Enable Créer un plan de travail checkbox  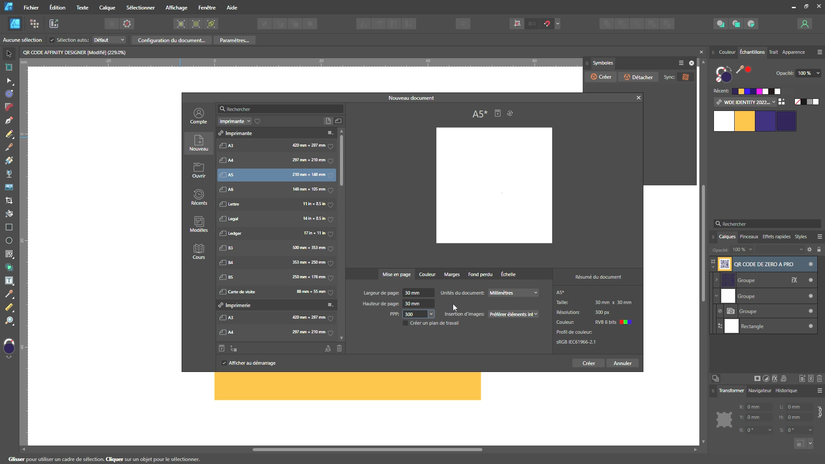coord(405,323)
